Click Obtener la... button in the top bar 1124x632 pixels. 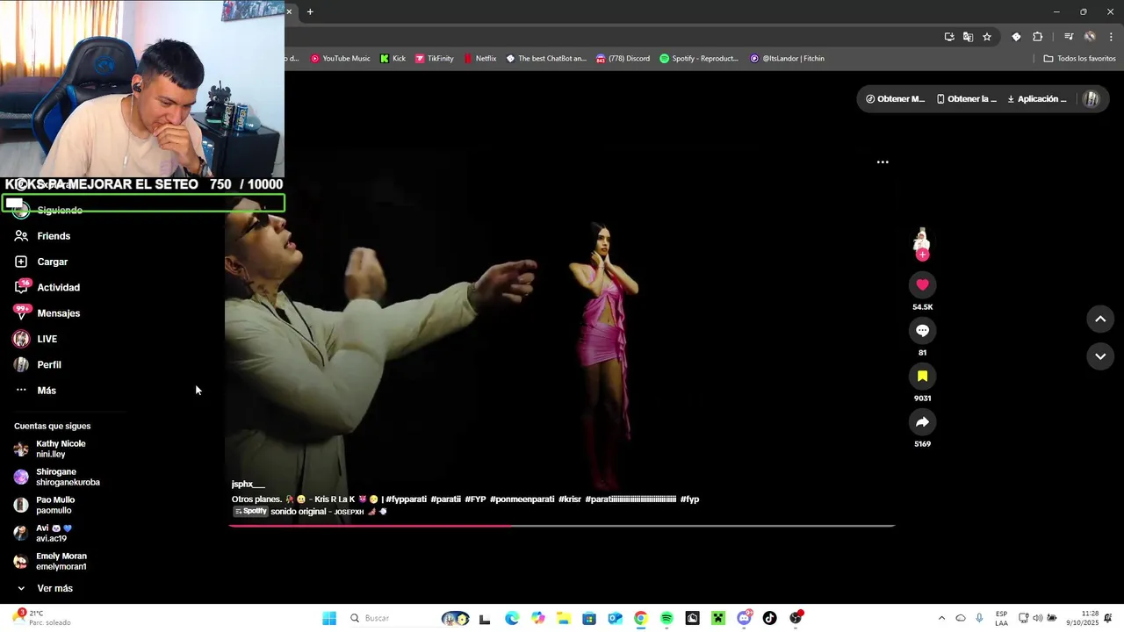(967, 99)
